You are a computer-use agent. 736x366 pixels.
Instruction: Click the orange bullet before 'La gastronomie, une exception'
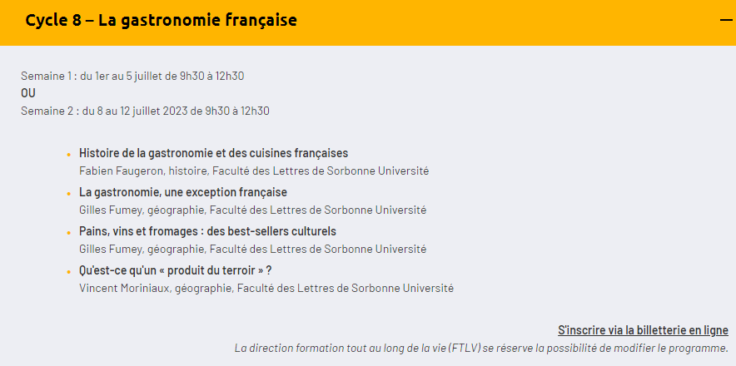pyautogui.click(x=69, y=193)
